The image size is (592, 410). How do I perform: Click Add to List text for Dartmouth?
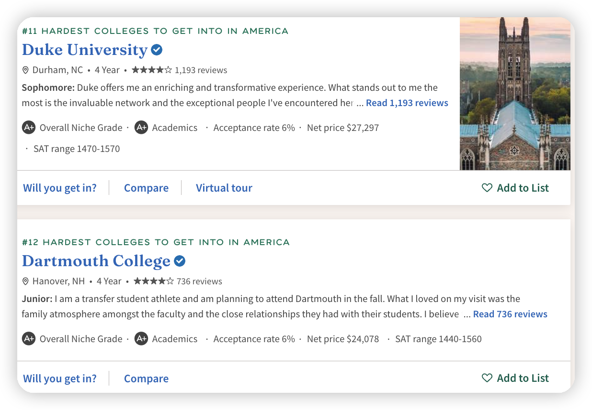[x=523, y=378]
